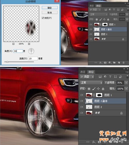Click delete layer trash icon in upper panel
The width and height of the screenshot is (129, 145).
point(124,63)
